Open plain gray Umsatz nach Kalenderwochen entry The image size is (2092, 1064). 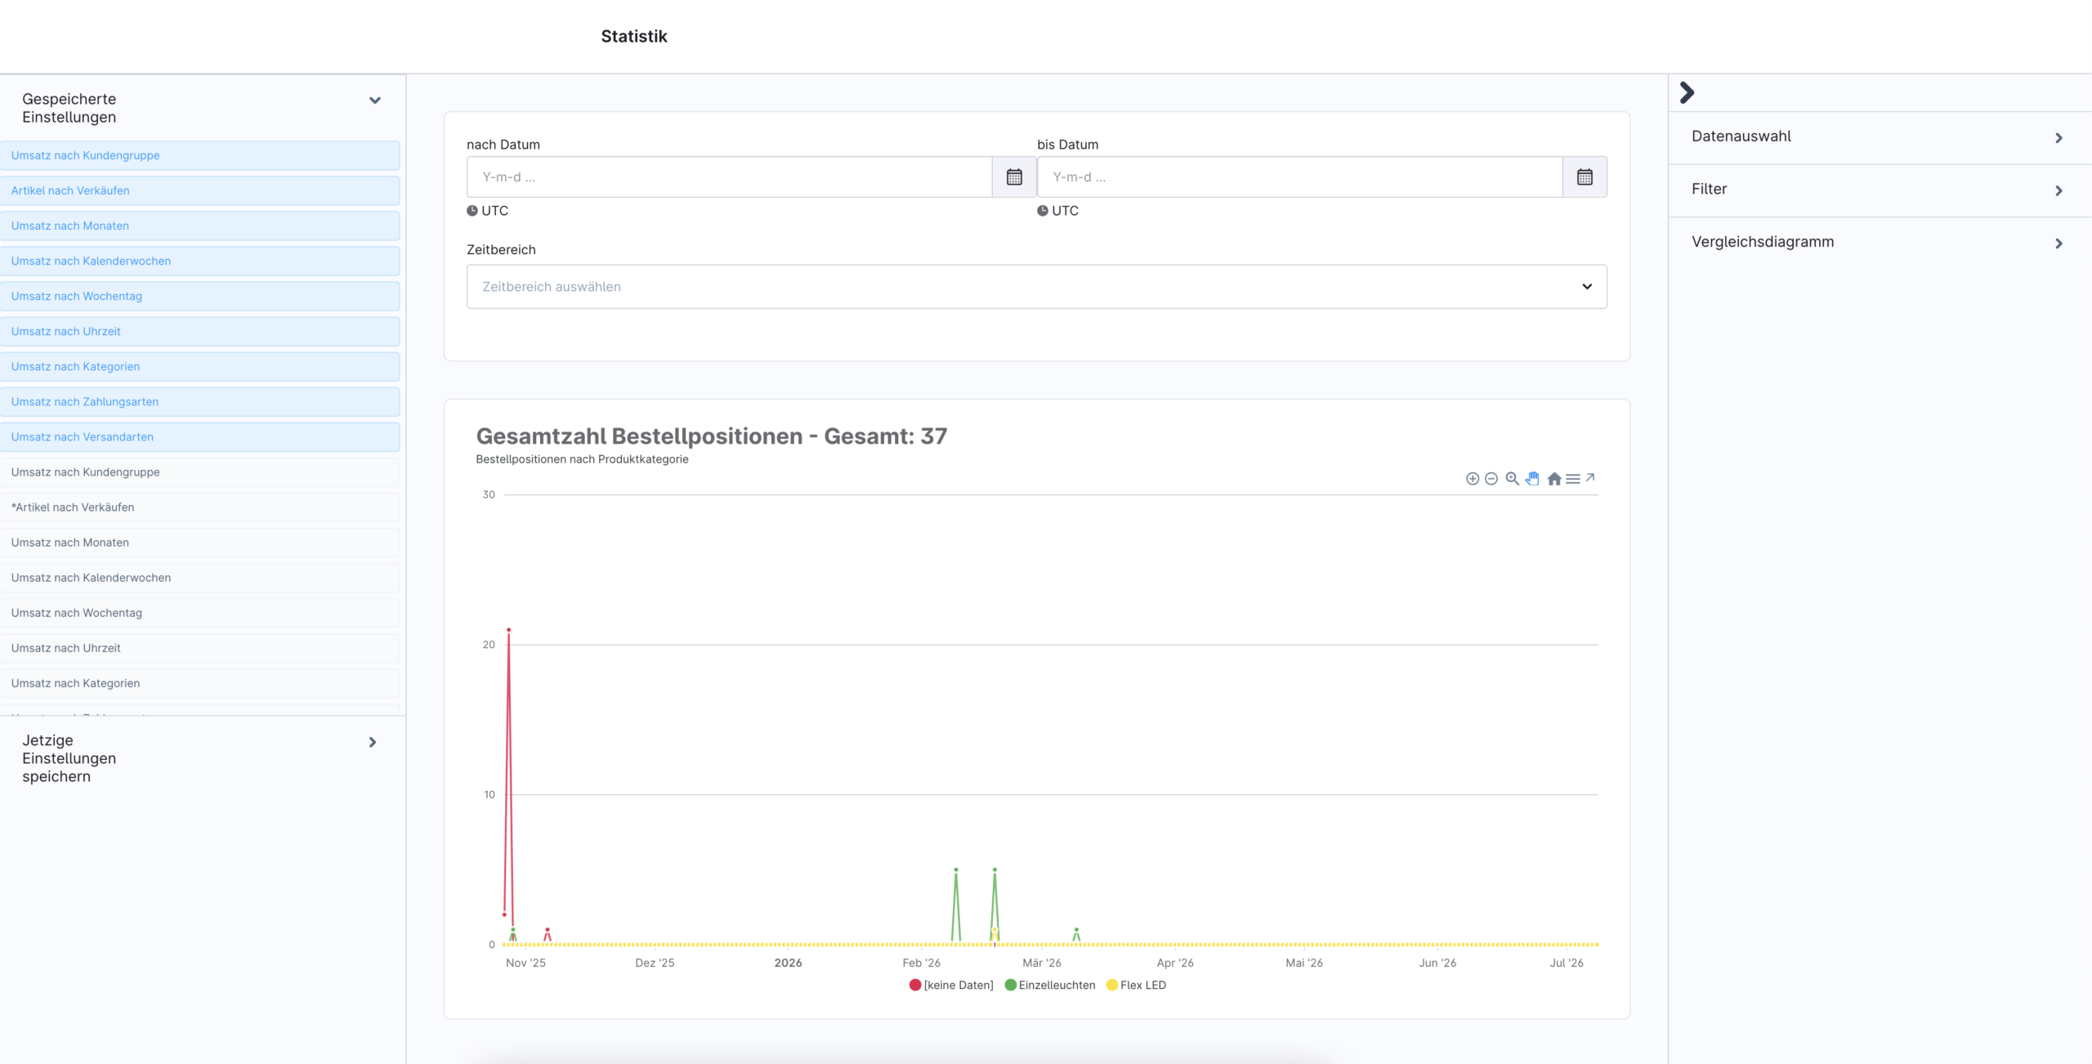pyautogui.click(x=200, y=578)
